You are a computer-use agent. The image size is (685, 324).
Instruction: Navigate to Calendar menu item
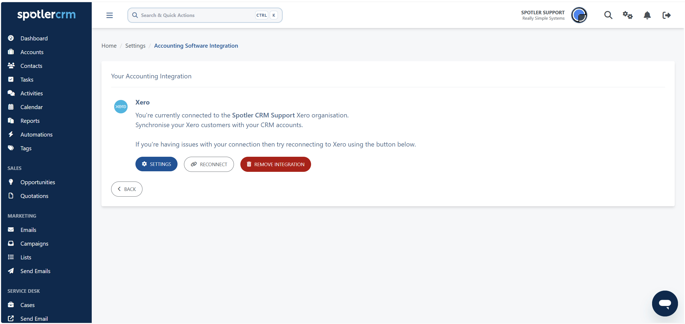coord(32,107)
